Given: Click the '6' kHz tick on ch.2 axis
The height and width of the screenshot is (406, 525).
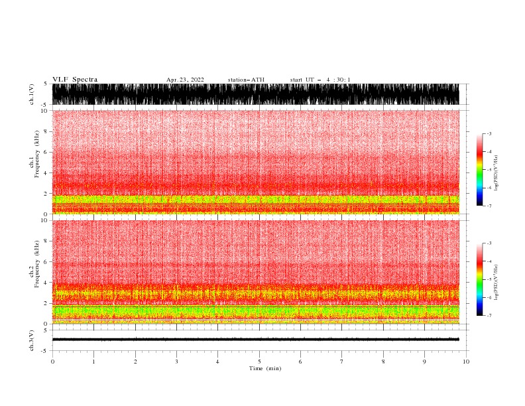Looking at the screenshot, I should pyautogui.click(x=46, y=262).
